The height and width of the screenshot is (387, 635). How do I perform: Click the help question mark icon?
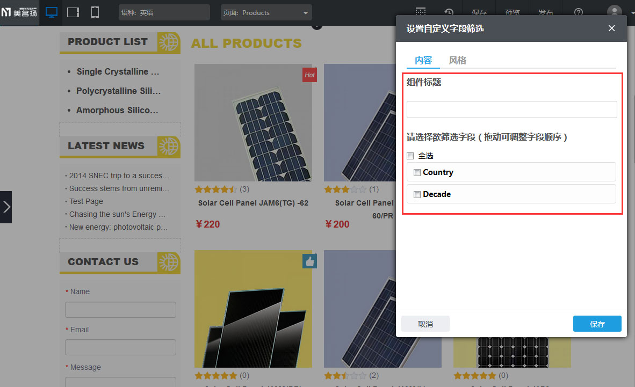[579, 12]
